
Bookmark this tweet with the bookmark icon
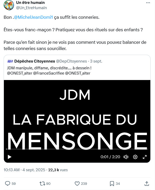112,183
